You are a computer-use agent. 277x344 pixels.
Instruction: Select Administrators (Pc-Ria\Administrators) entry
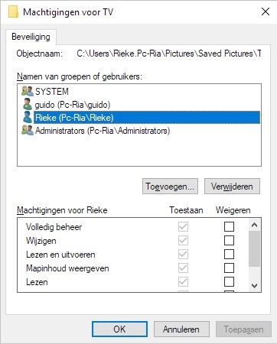(x=103, y=131)
